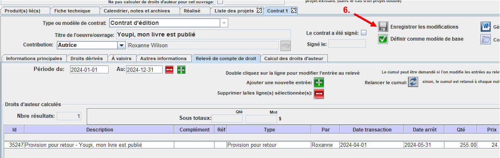Click the green checkmark base model icon
Image resolution: width=500 pixels, height=158 pixels.
point(383,39)
